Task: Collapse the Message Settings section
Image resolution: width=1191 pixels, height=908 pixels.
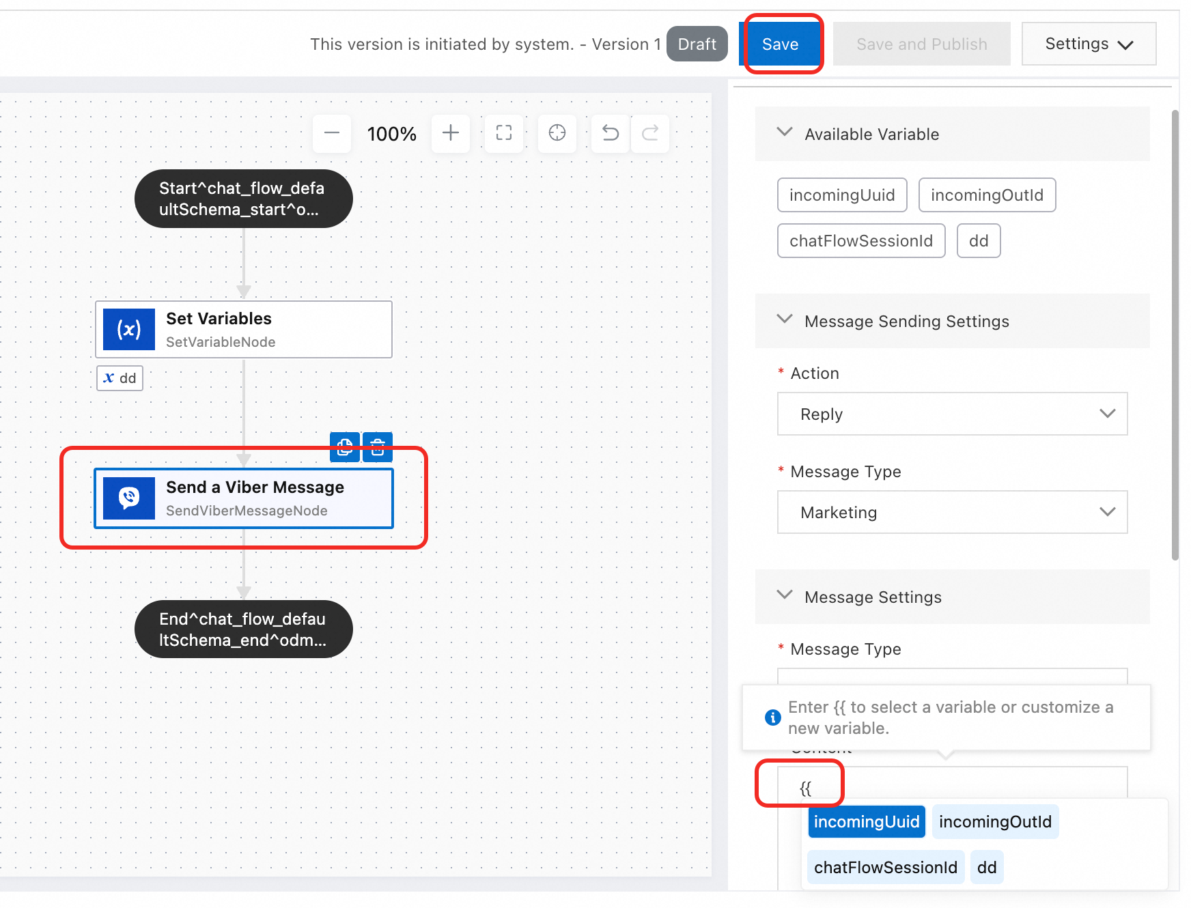Action: pyautogui.click(x=785, y=596)
